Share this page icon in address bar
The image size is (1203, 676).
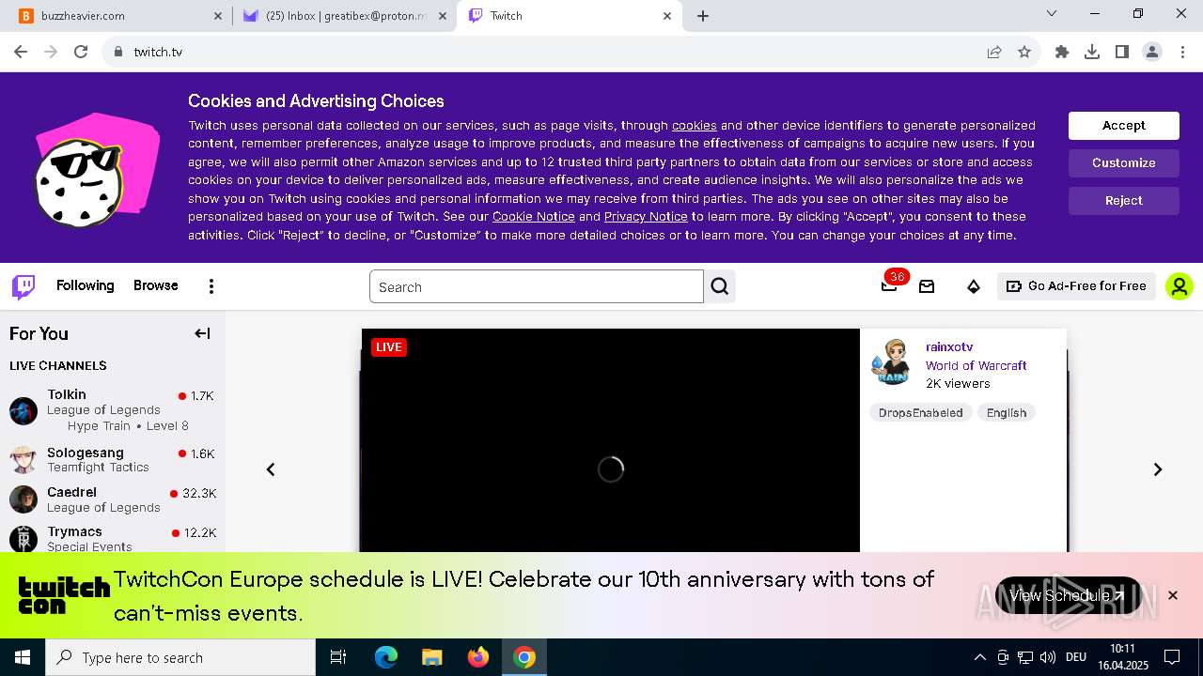994,52
